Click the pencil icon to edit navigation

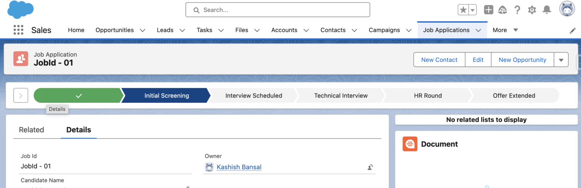coord(572,31)
